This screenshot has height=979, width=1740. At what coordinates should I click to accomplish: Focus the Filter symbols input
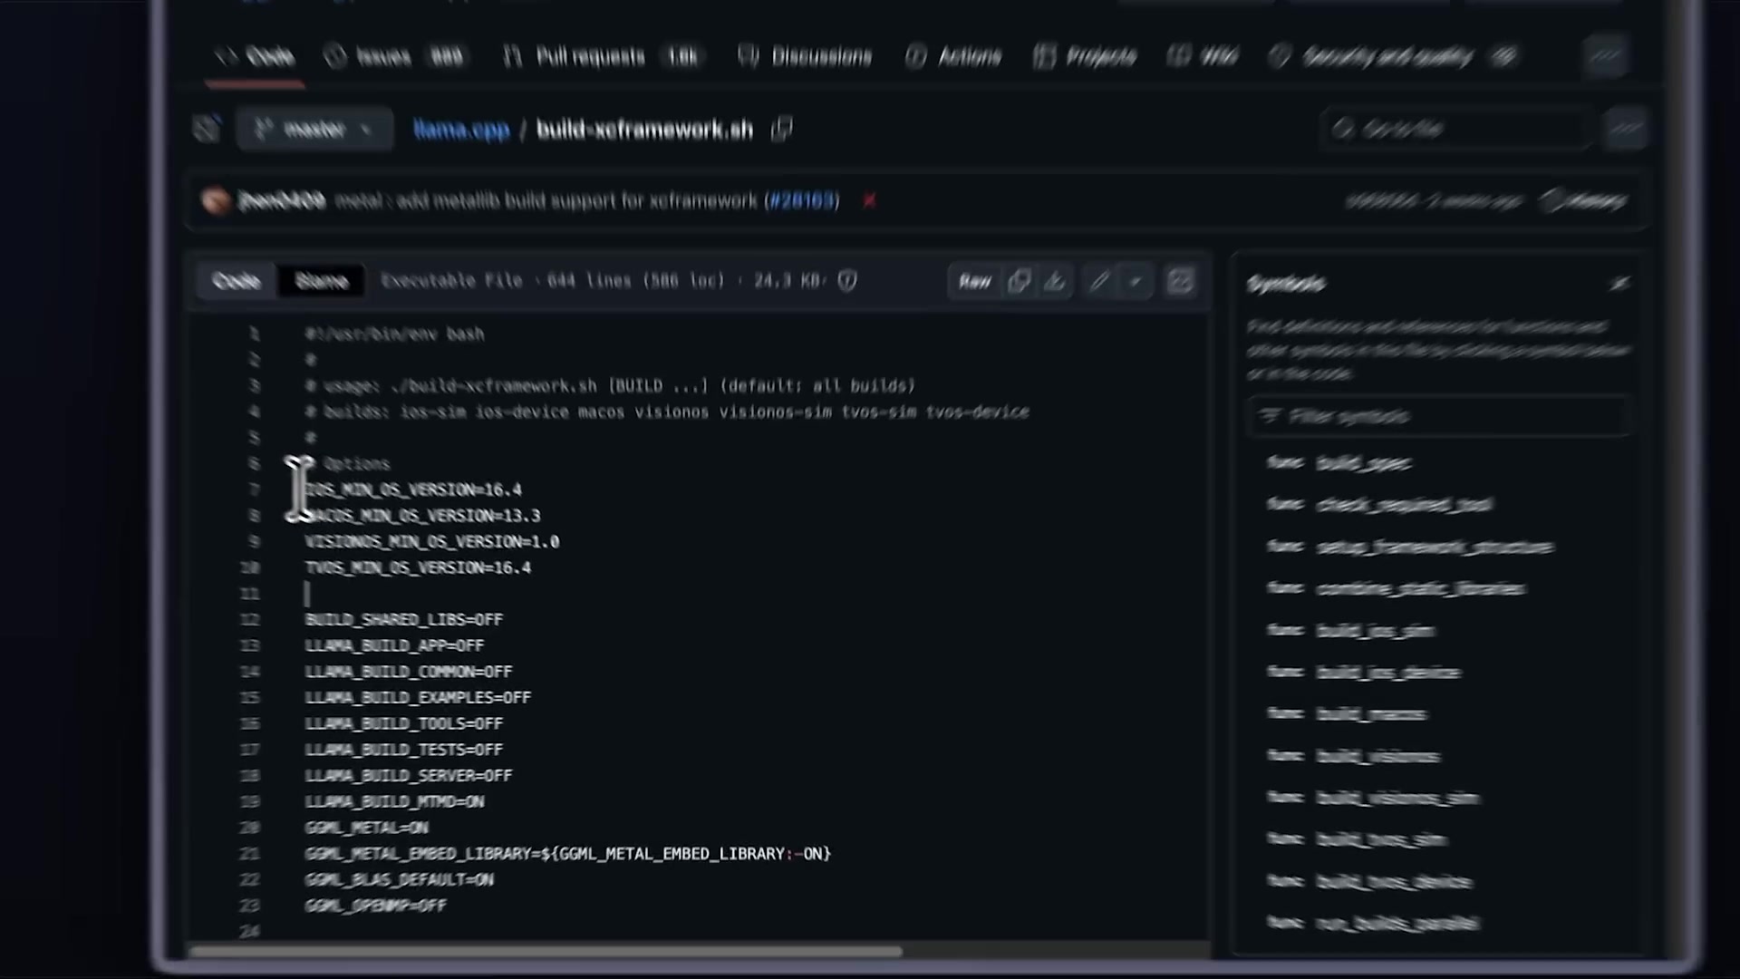click(1439, 416)
